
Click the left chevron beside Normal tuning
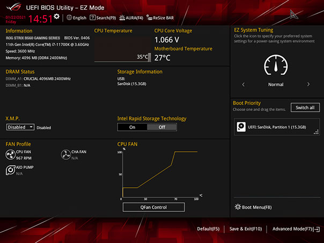click(x=244, y=84)
